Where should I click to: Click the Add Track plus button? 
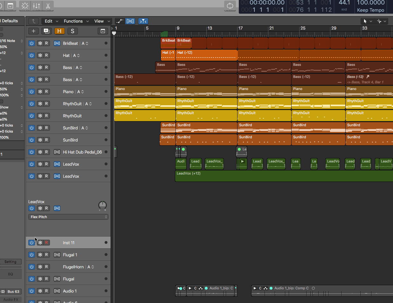point(33,31)
